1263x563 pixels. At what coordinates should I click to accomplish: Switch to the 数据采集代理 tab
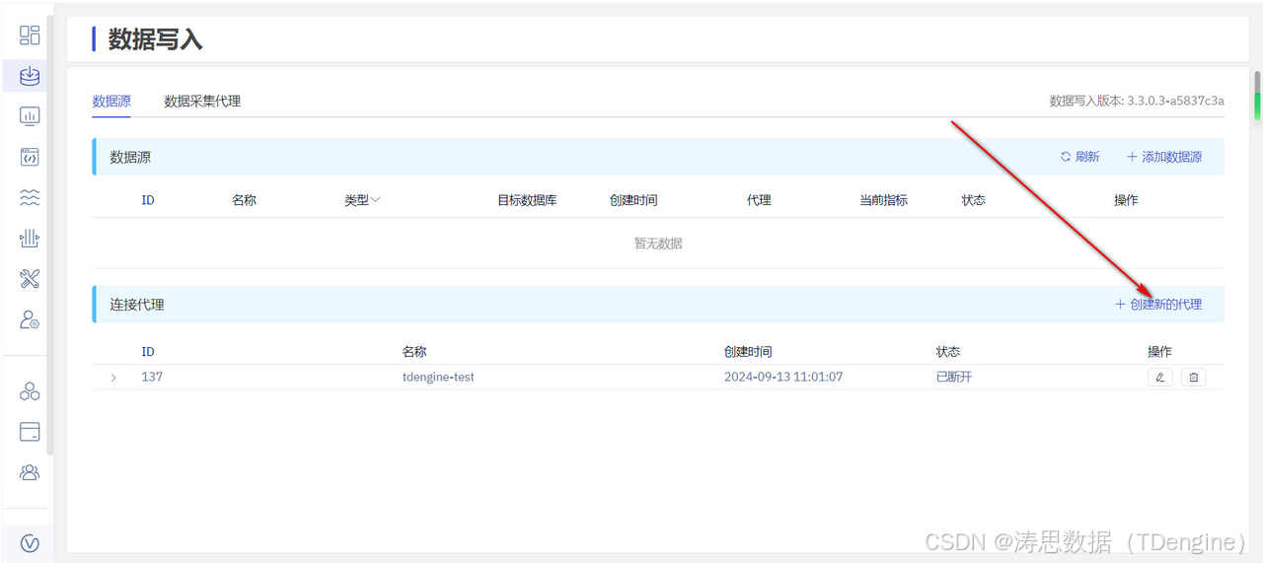pos(202,101)
